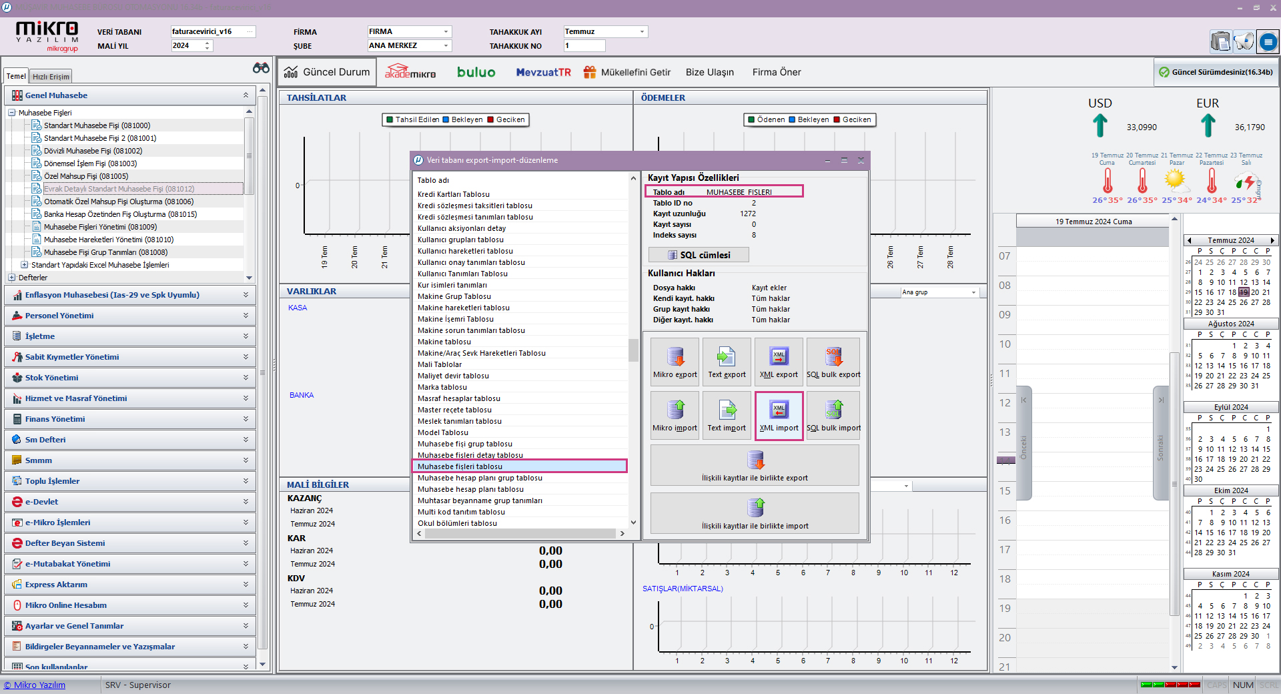
Task: Expand the Stok Yönetimi module section
Action: pos(246,378)
